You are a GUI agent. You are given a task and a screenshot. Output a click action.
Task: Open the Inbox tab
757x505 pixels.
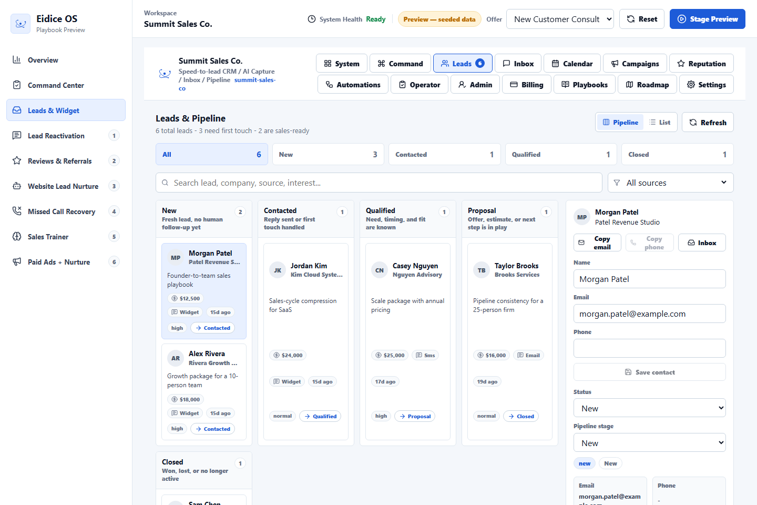click(x=518, y=63)
